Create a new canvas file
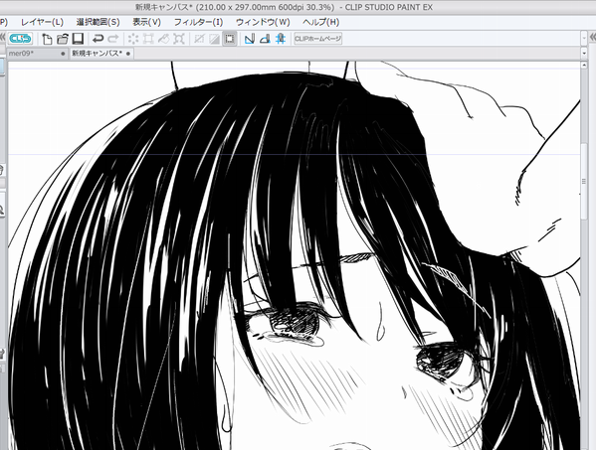The height and width of the screenshot is (450, 596). [x=47, y=39]
